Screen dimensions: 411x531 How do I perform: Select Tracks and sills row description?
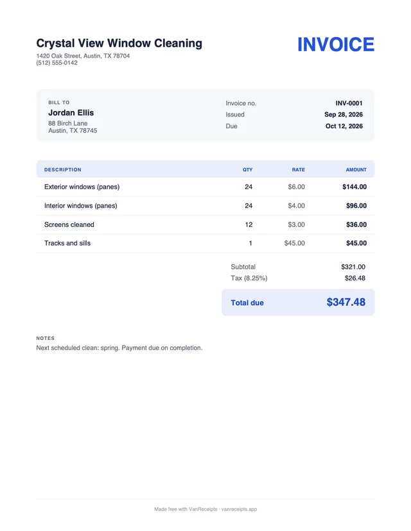pyautogui.click(x=67, y=243)
